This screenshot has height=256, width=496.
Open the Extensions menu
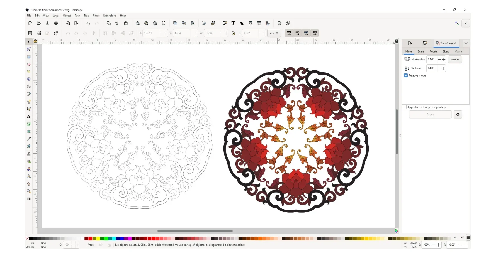click(x=110, y=16)
